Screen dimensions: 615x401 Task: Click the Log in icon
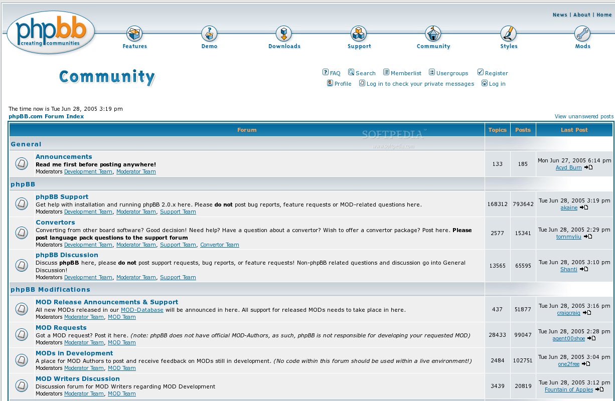click(x=484, y=83)
